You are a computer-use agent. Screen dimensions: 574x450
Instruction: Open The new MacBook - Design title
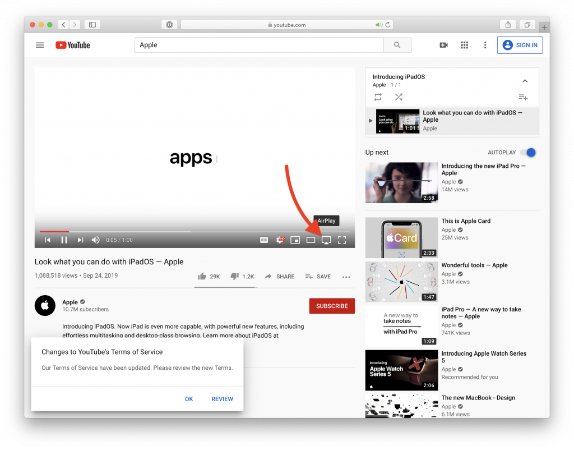(478, 398)
